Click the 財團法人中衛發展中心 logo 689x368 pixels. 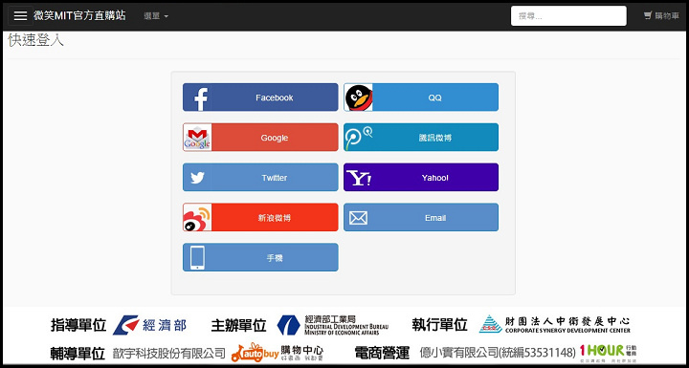coord(554,325)
